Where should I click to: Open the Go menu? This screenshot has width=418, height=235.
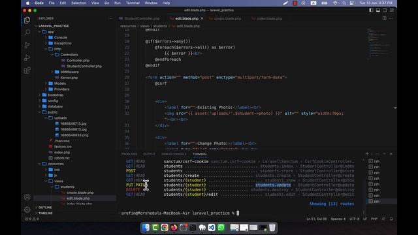tap(106, 3)
